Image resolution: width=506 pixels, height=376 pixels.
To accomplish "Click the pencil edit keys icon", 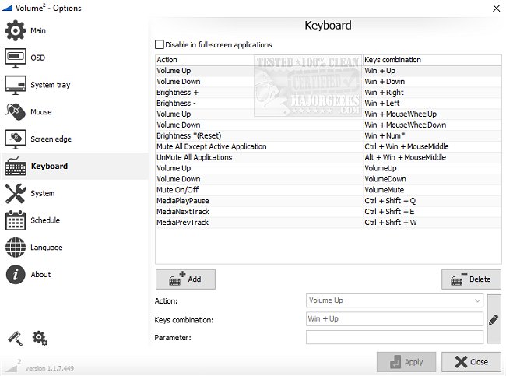I will [494, 319].
